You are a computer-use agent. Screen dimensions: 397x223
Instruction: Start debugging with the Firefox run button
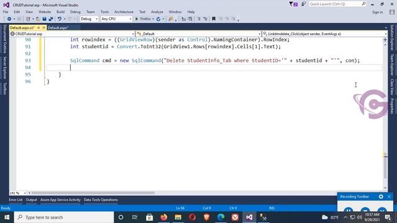[143, 19]
